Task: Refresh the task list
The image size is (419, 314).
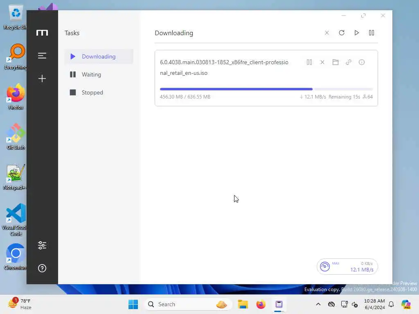Action: [x=342, y=33]
